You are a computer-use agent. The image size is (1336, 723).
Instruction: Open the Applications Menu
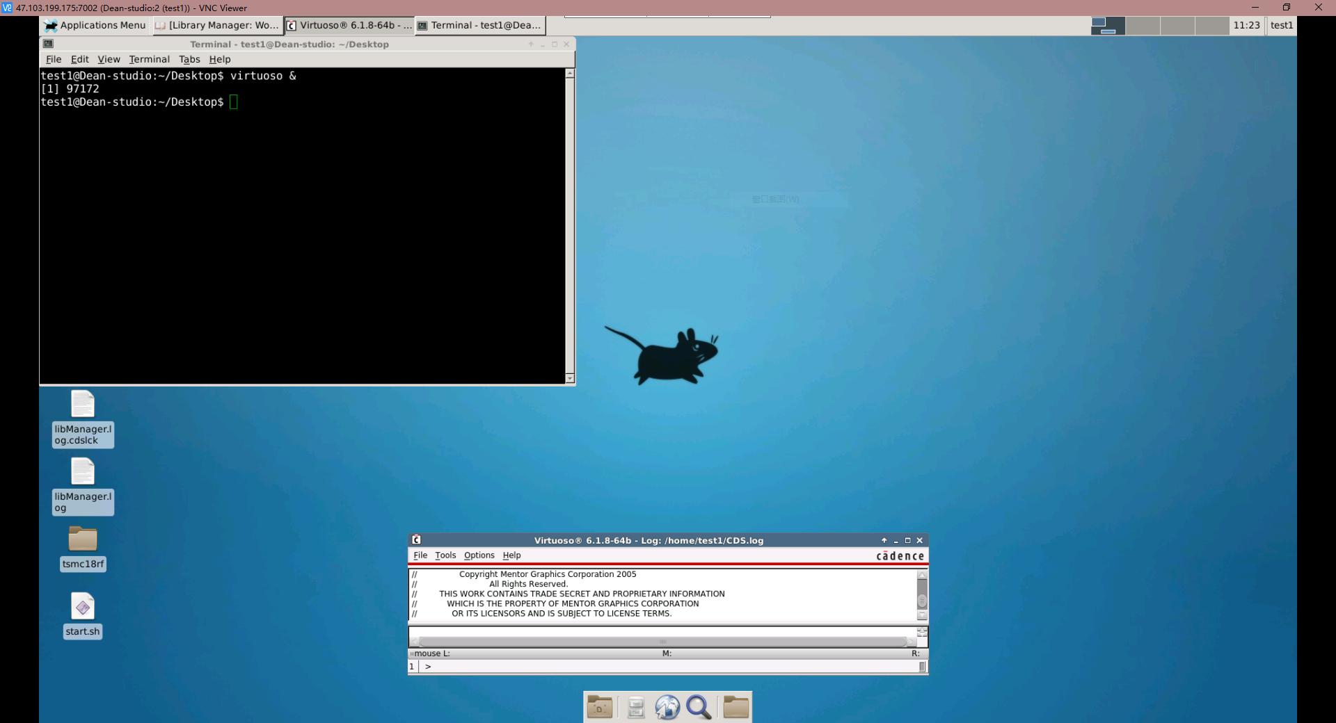95,26
